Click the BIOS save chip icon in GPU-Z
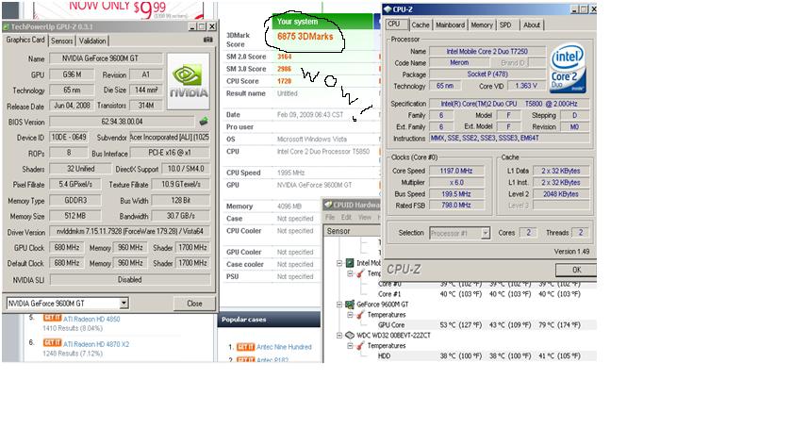This screenshot has width=792, height=445. click(x=204, y=122)
